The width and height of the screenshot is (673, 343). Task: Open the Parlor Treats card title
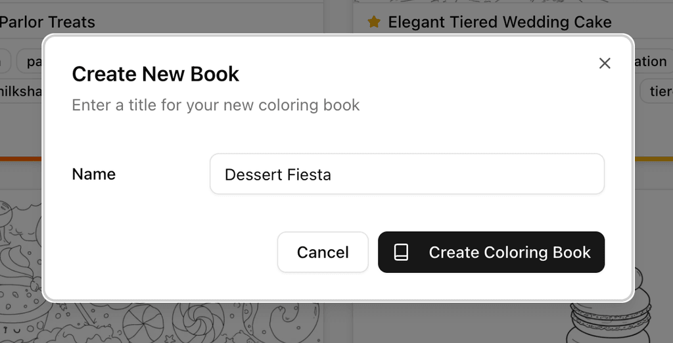pos(47,22)
